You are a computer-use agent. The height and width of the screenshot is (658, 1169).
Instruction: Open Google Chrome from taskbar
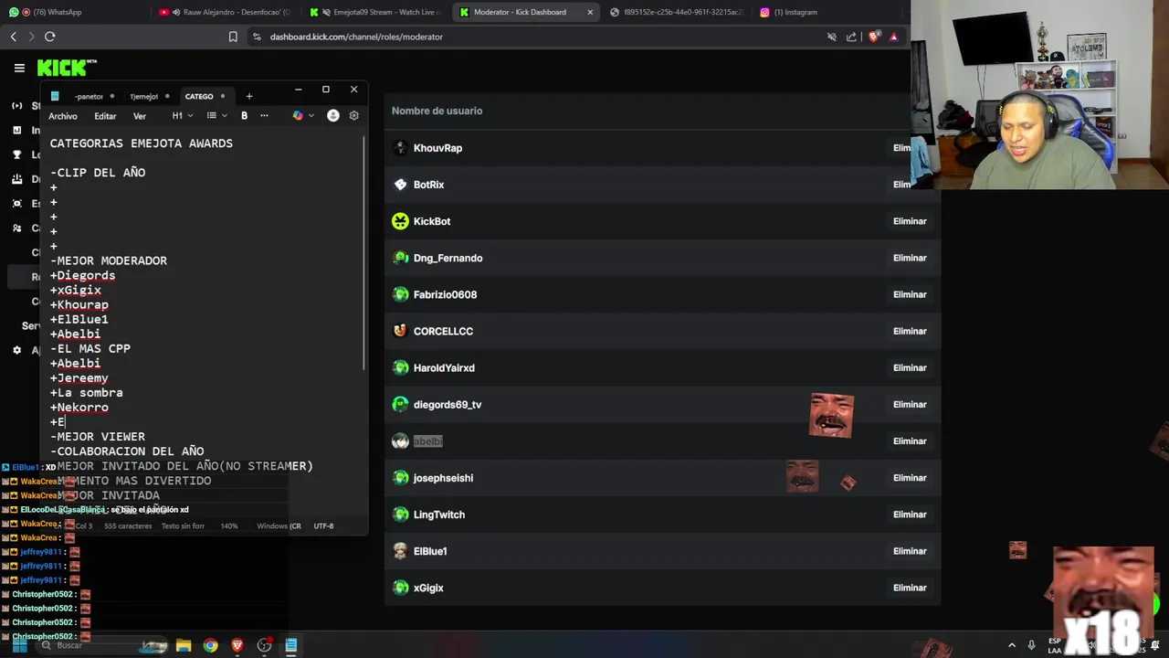tap(211, 645)
